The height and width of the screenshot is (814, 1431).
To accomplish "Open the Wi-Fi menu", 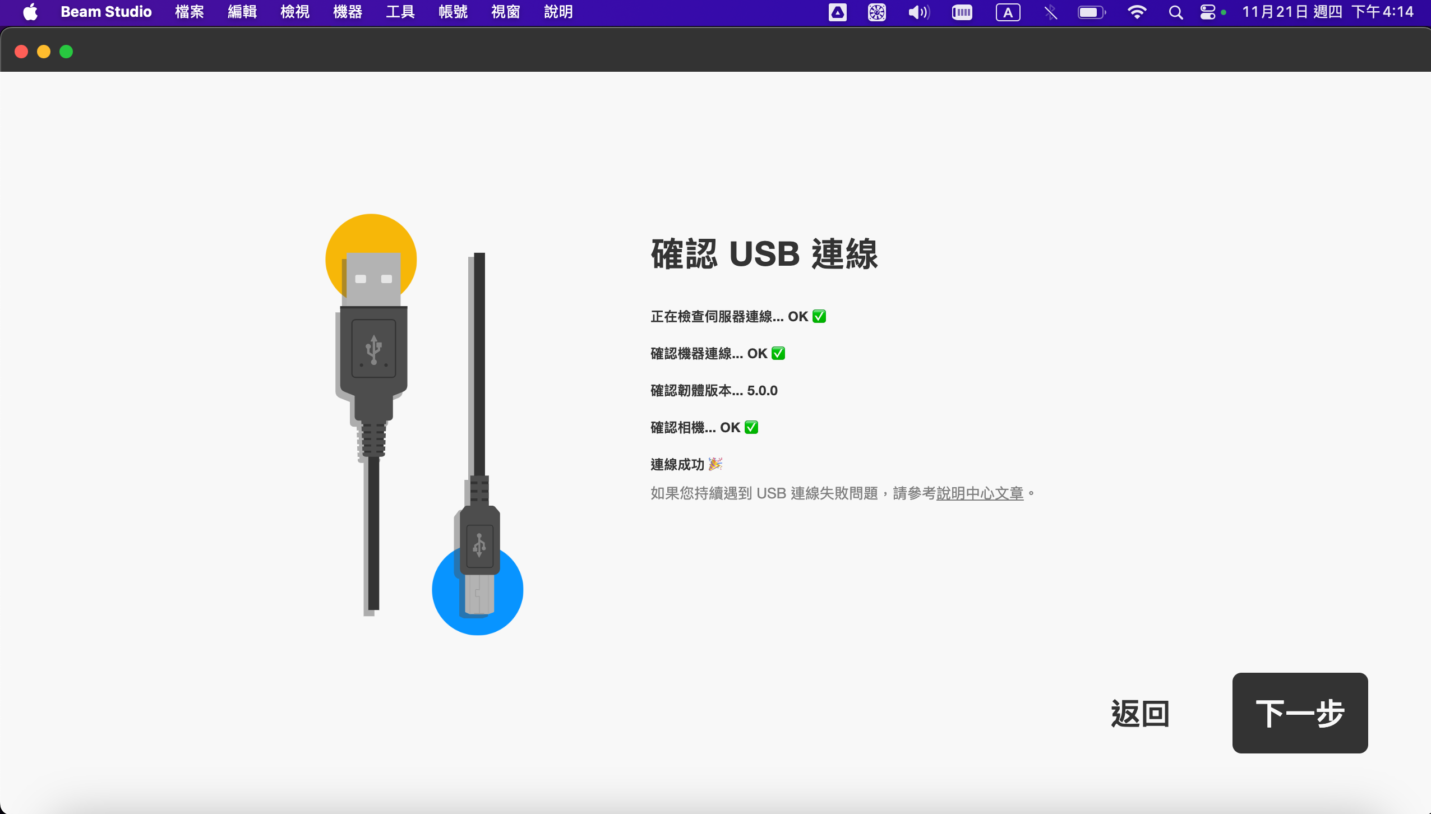I will tap(1137, 12).
